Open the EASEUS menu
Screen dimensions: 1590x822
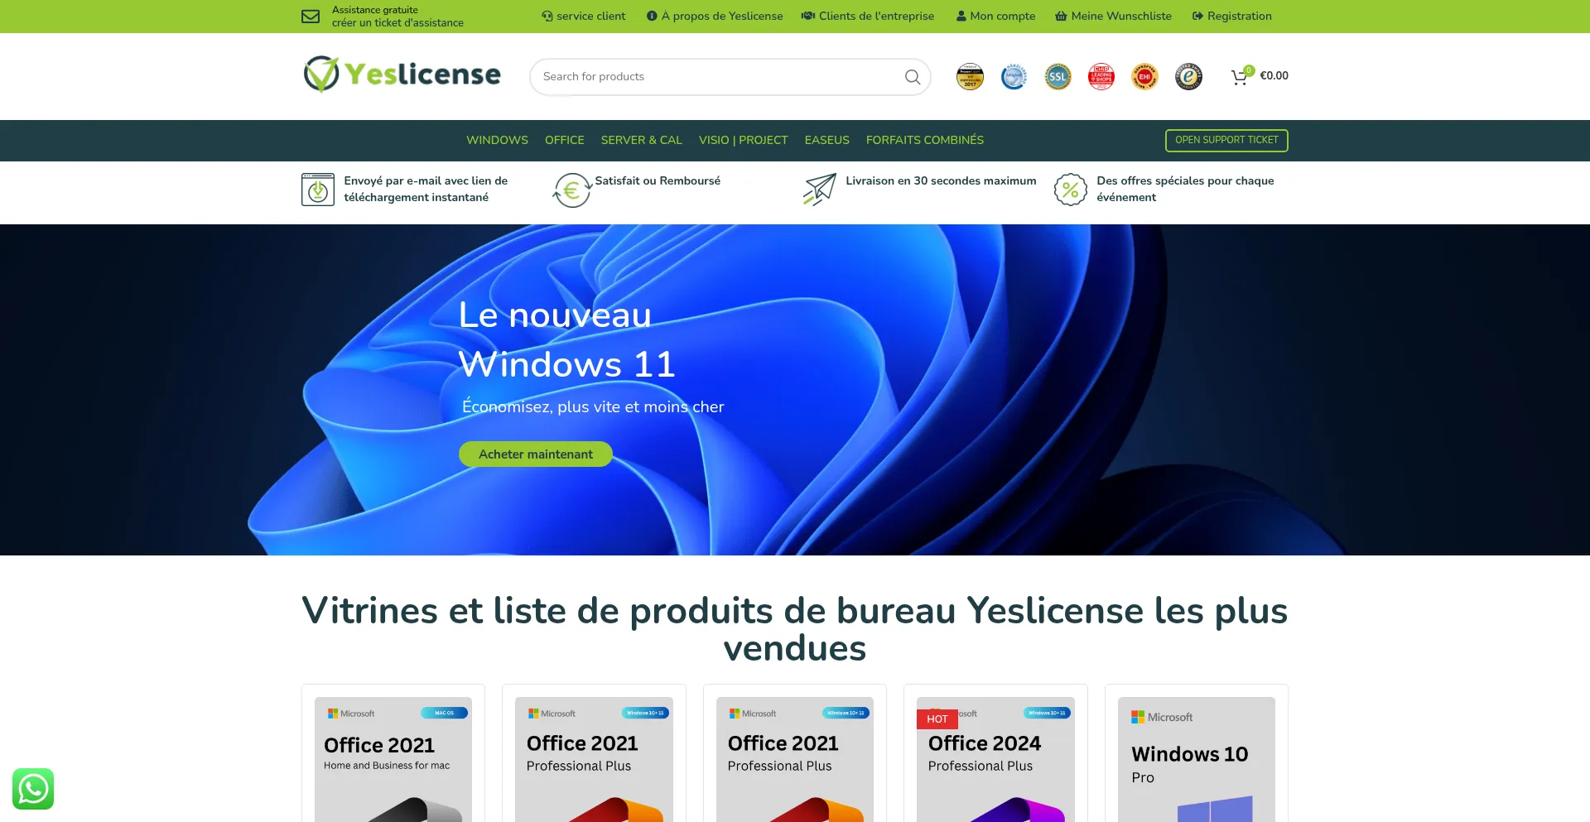coord(827,140)
